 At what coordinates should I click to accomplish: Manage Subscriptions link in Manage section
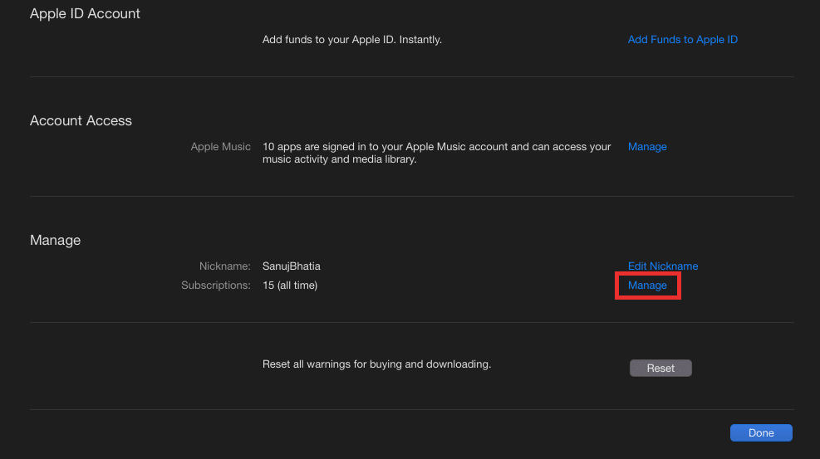click(647, 286)
